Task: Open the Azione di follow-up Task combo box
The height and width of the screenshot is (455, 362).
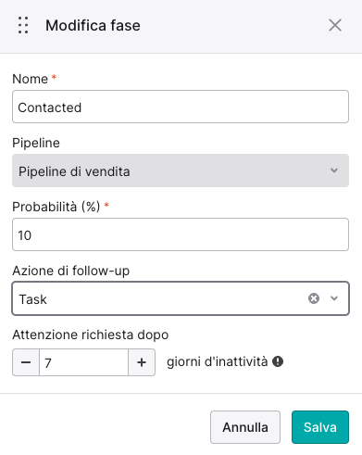Action: tap(181, 298)
